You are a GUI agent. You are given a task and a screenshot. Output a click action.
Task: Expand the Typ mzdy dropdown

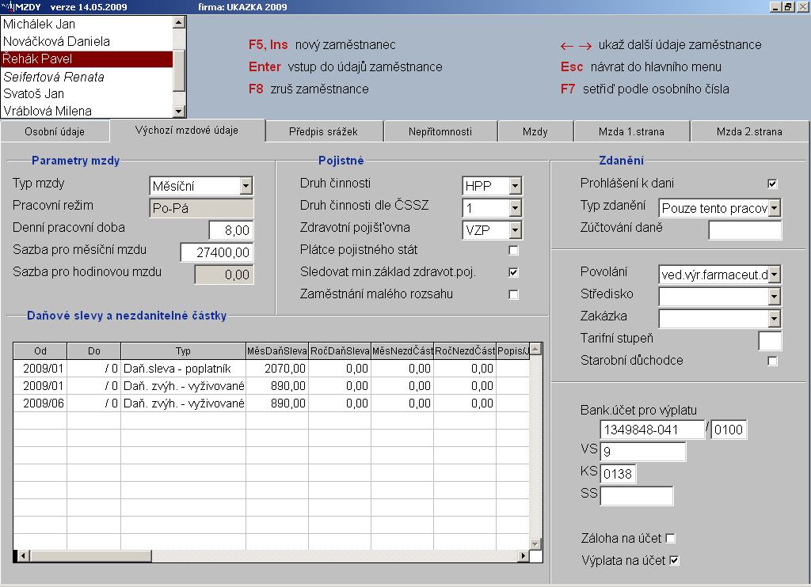point(246,185)
